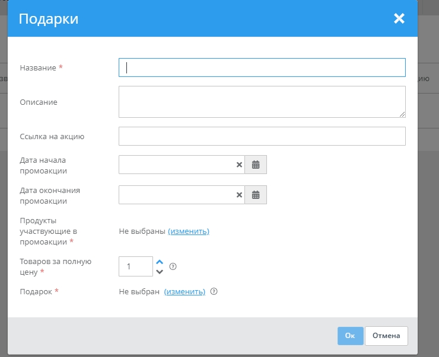The width and height of the screenshot is (439, 357).
Task: Click the Описание field label
Action: point(39,102)
